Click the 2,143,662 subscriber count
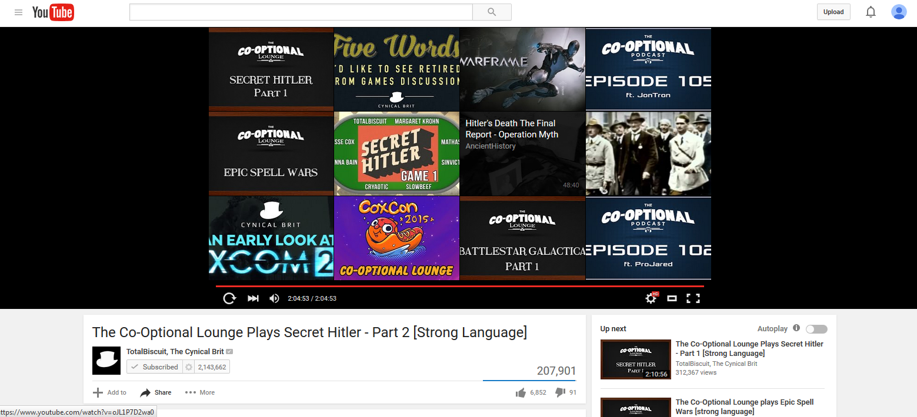This screenshot has height=417, width=917. tap(212, 367)
